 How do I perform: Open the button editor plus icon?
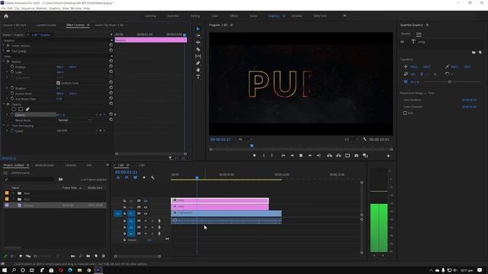[388, 156]
